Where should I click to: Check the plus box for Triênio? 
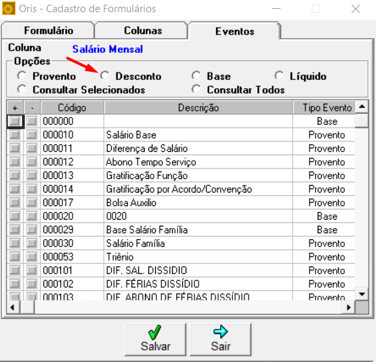[15, 257]
